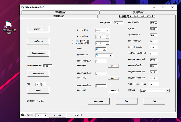
Task: Click the (%) field showing 100.00
Action: click(154, 23)
